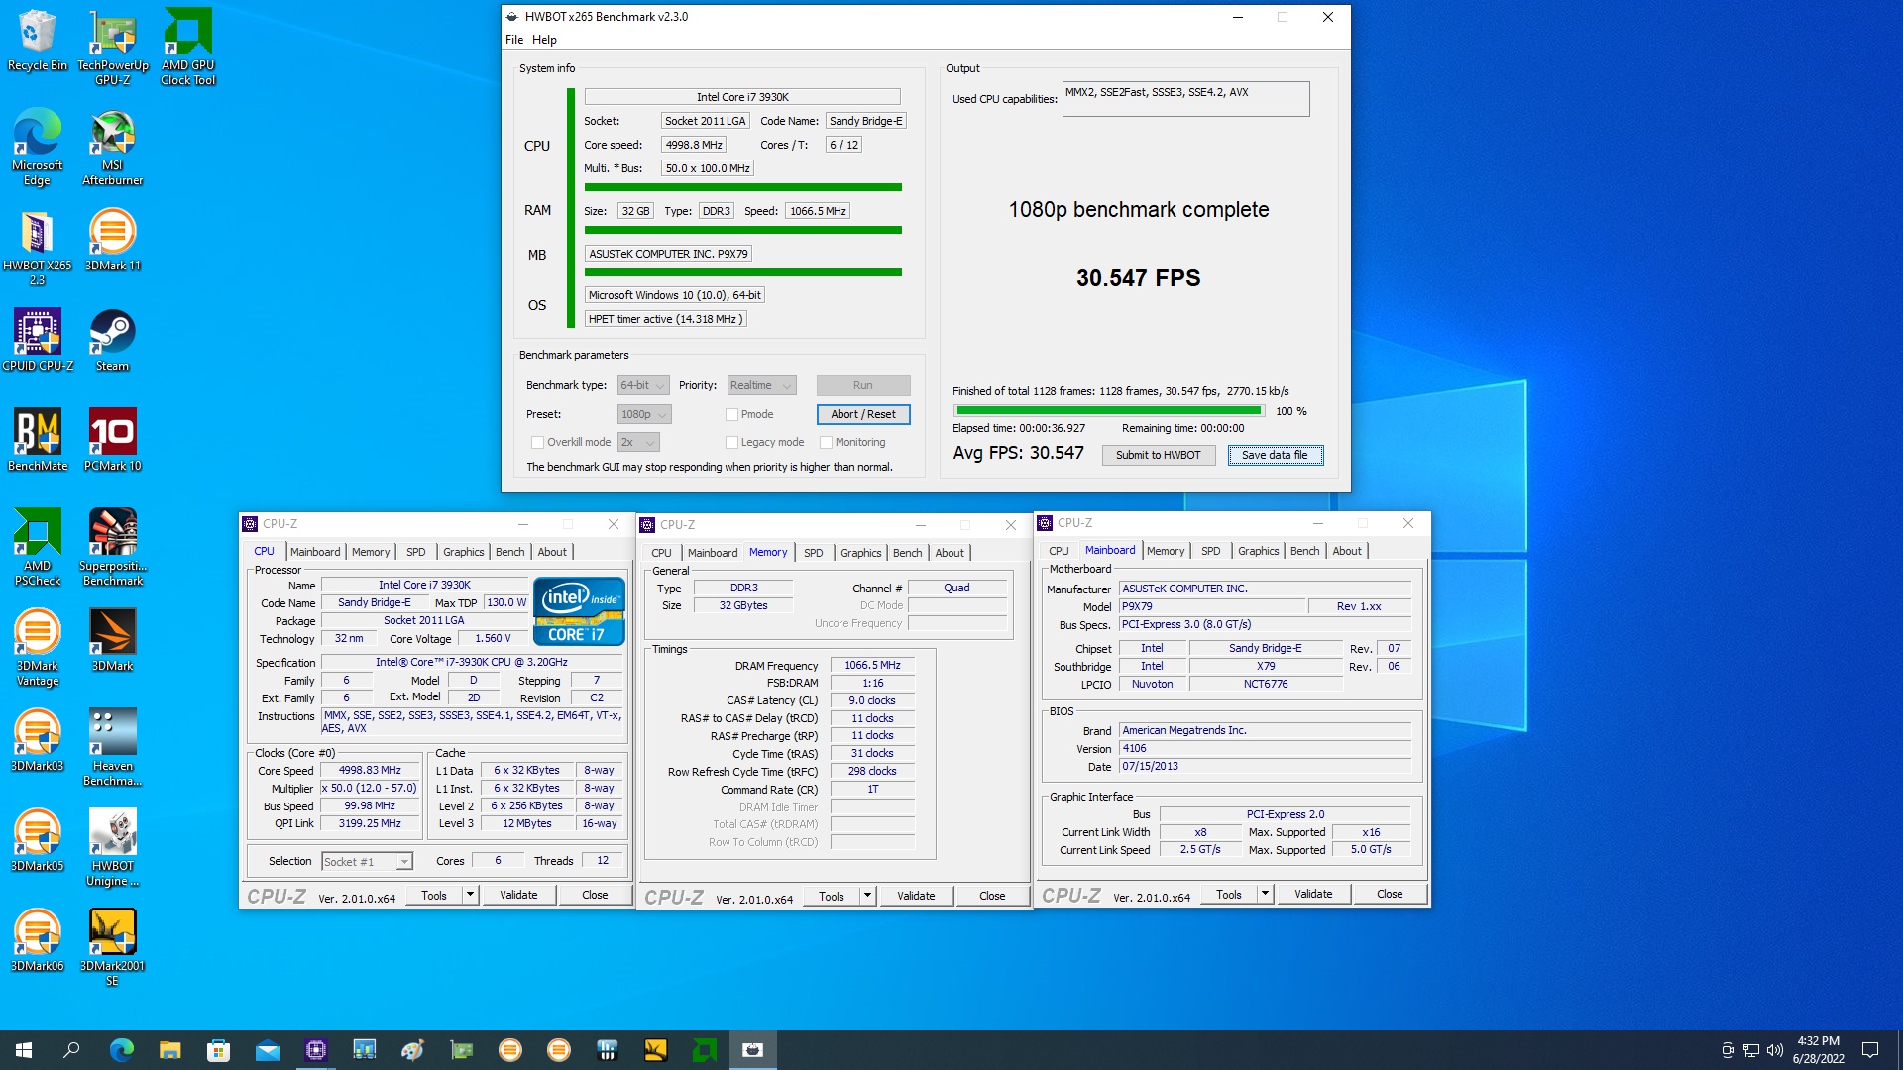The height and width of the screenshot is (1070, 1903).
Task: Open File menu in HWBOT x265
Action: tap(513, 40)
